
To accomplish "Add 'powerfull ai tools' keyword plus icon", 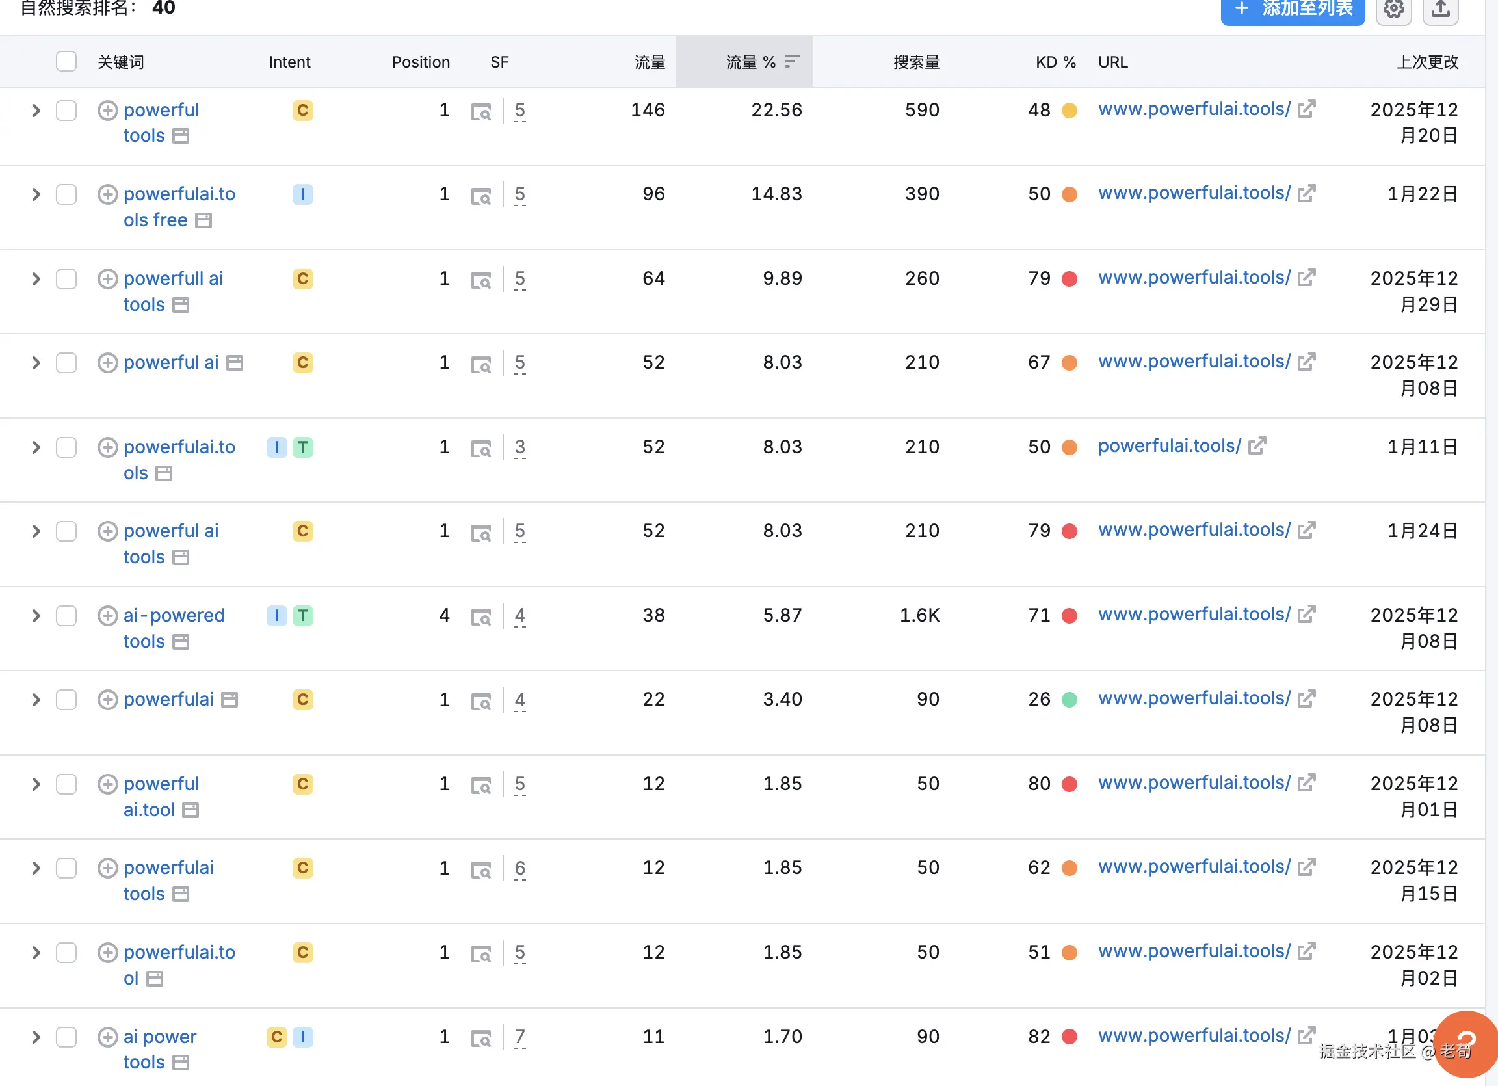I will [108, 279].
